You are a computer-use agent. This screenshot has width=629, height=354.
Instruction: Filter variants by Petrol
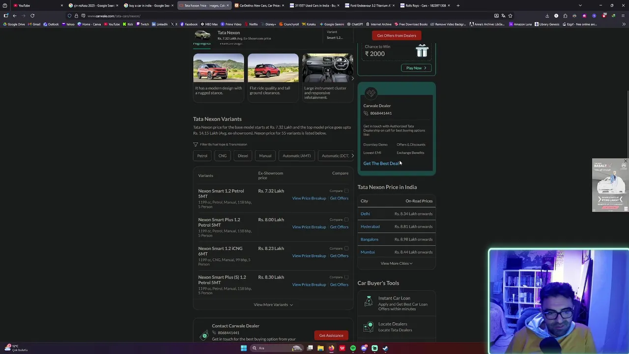pos(202,156)
